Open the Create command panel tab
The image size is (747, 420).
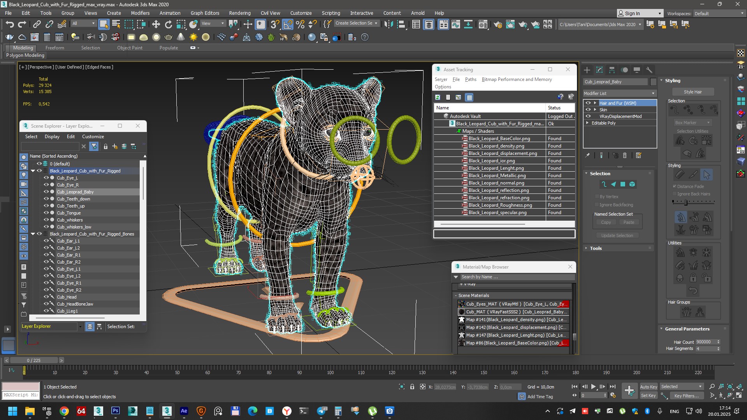[587, 70]
